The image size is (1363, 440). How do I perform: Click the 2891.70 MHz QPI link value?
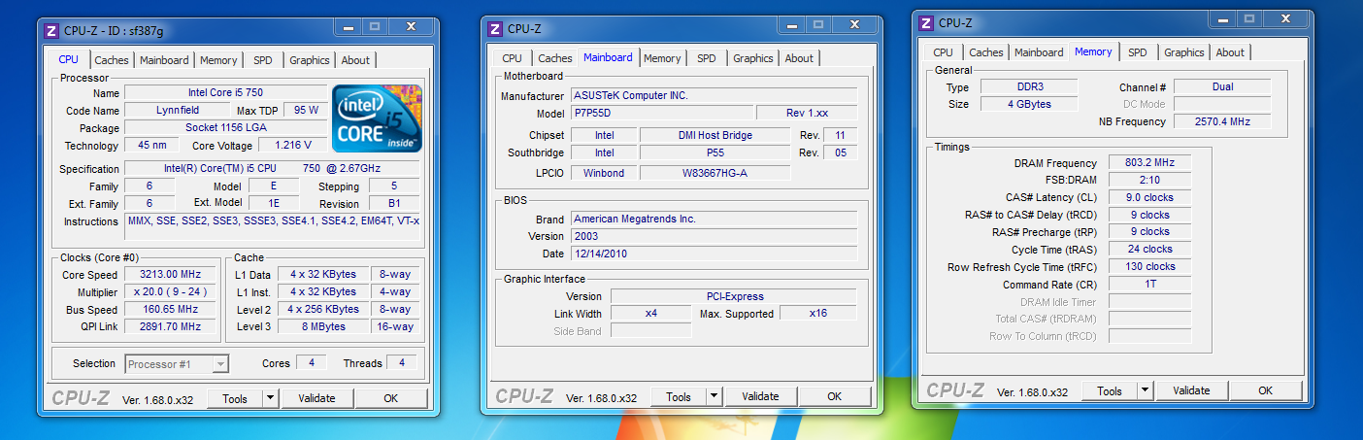tap(171, 327)
